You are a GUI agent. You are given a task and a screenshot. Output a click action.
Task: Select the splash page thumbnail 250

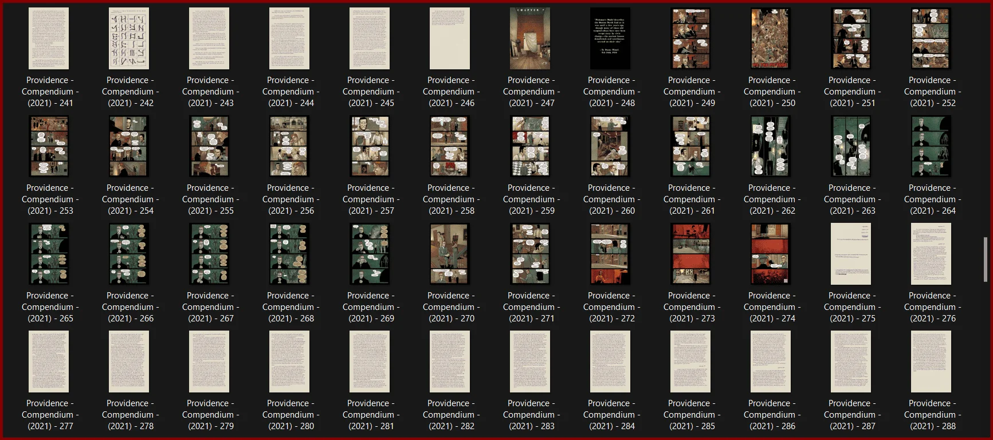[x=771, y=38]
